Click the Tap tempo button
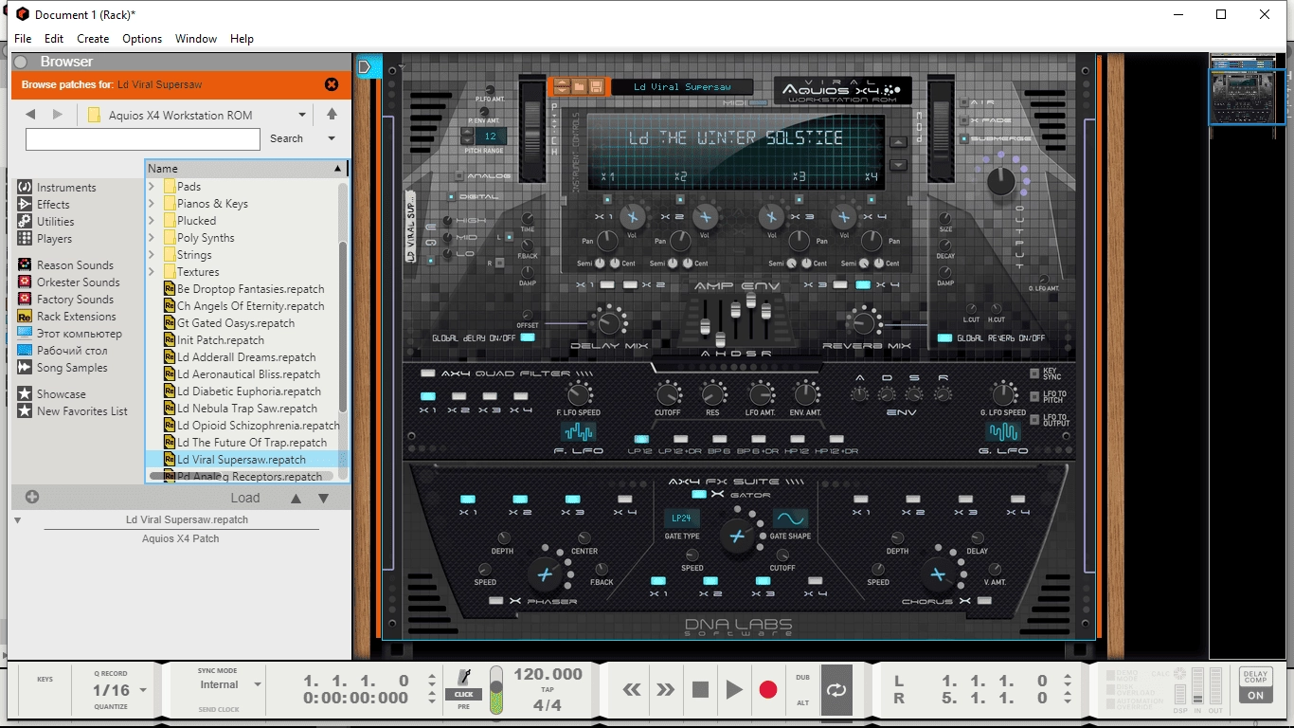The width and height of the screenshot is (1294, 728). (x=548, y=689)
